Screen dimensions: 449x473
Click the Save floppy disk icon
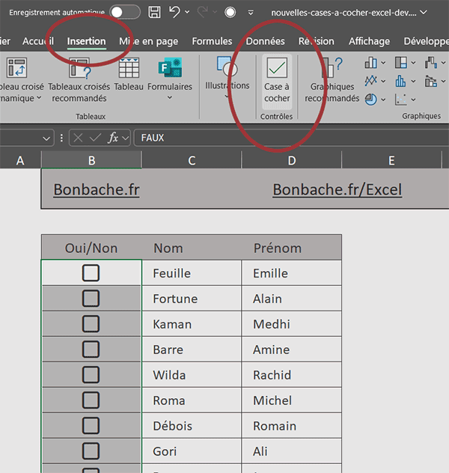tap(154, 13)
